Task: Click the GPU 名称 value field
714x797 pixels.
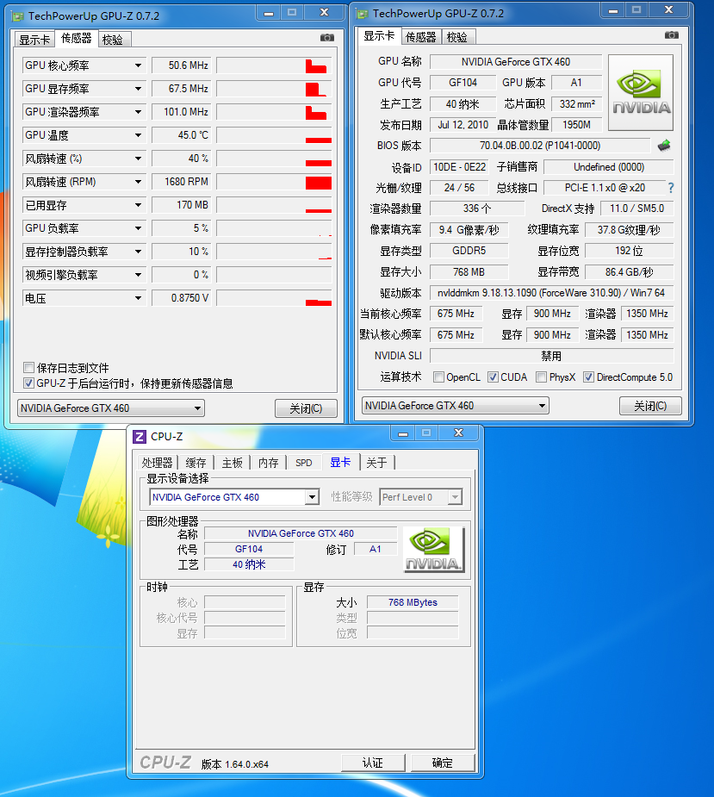Action: [x=515, y=62]
